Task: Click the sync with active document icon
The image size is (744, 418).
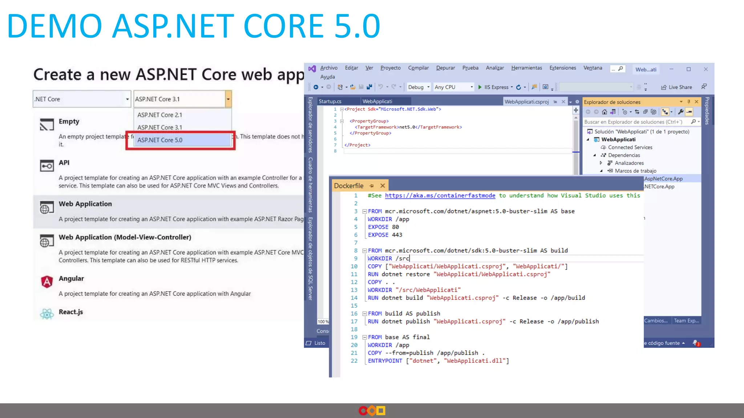Action: [637, 112]
